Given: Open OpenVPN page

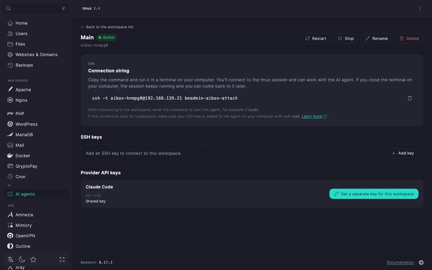Looking at the screenshot, I should (36, 236).
